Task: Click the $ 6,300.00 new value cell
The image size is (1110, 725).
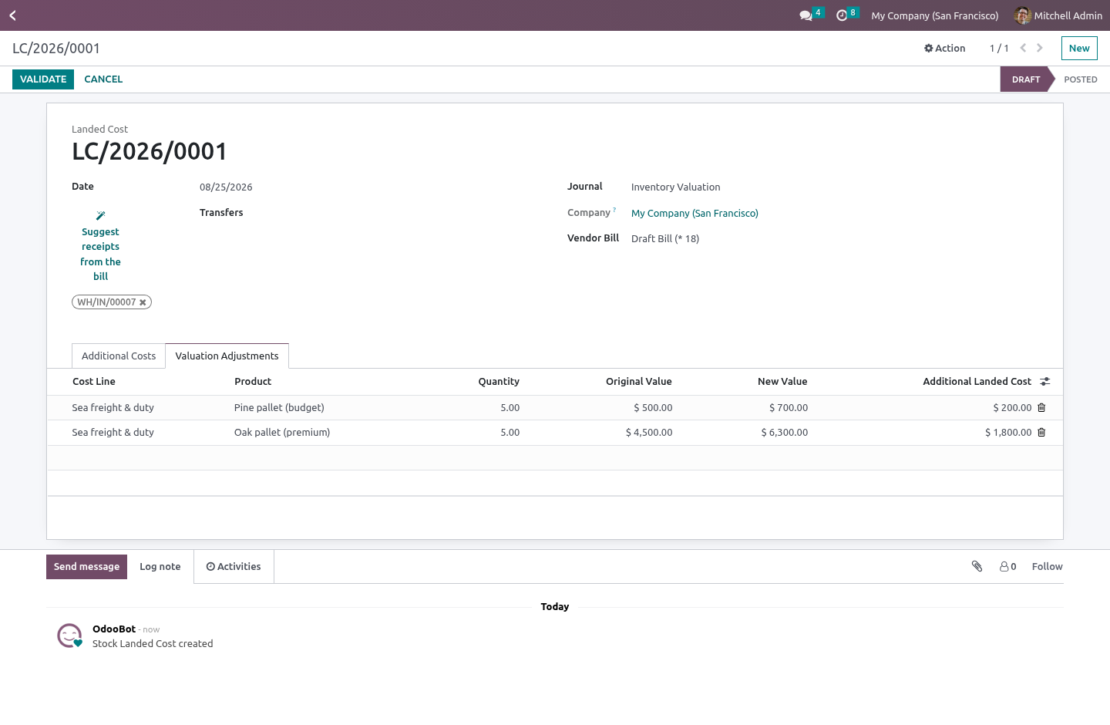Action: [785, 433]
